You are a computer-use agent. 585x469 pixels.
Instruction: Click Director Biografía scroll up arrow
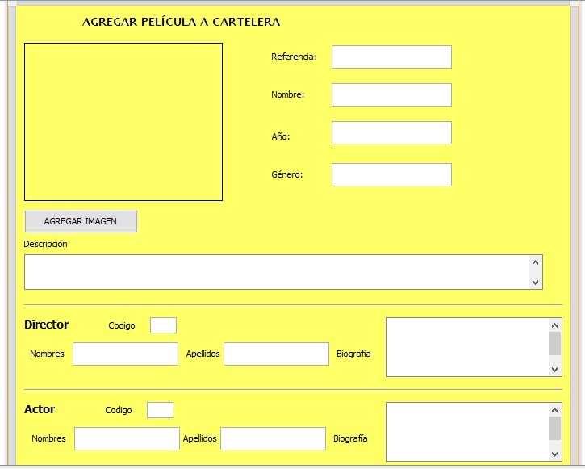(555, 325)
